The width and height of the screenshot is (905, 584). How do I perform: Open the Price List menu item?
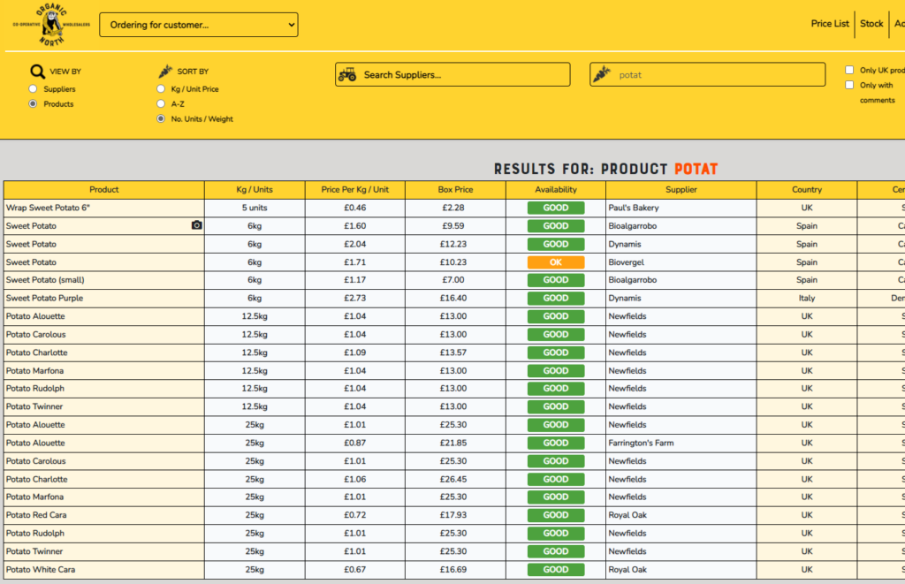click(x=830, y=24)
